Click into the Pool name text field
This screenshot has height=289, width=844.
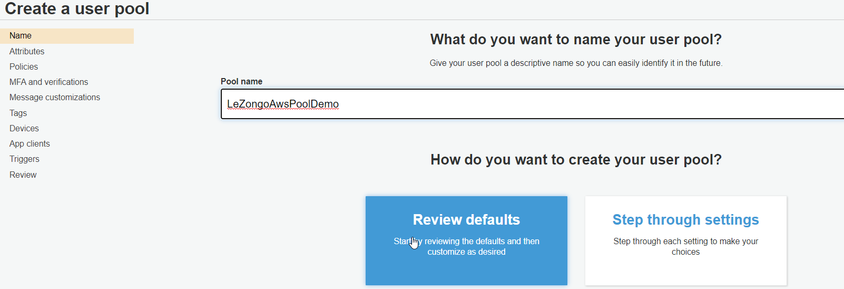(527, 104)
